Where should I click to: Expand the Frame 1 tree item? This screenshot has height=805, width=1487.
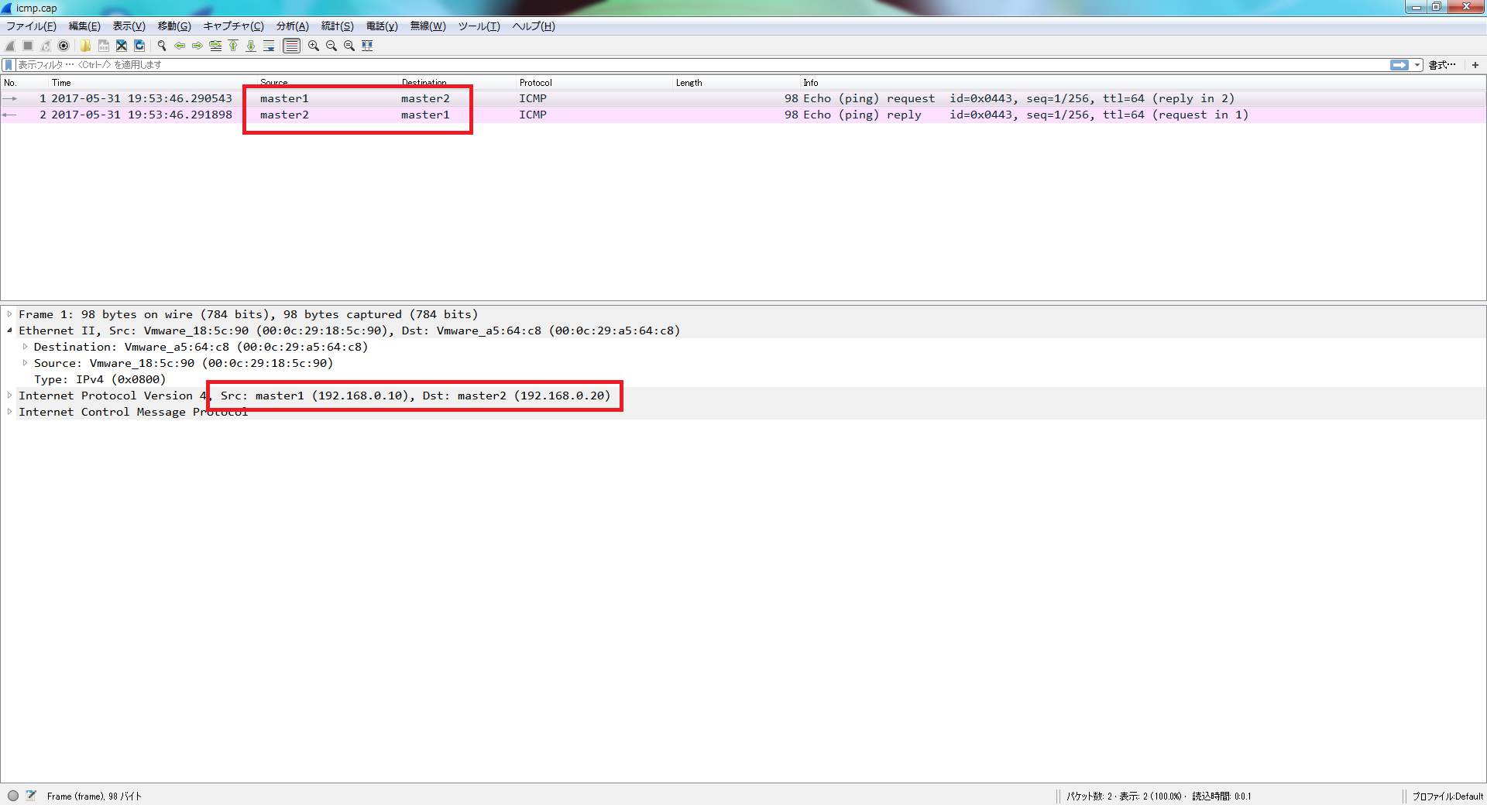point(9,314)
